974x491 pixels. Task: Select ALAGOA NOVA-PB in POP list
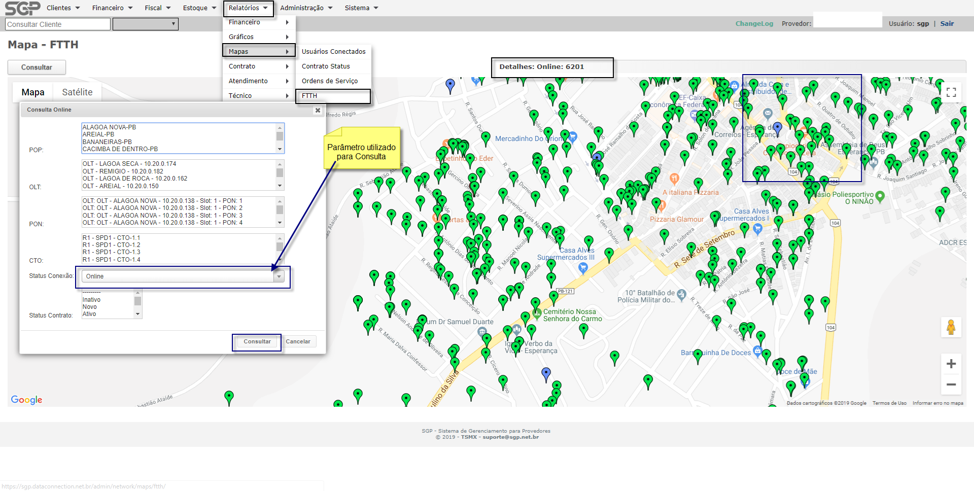[110, 127]
